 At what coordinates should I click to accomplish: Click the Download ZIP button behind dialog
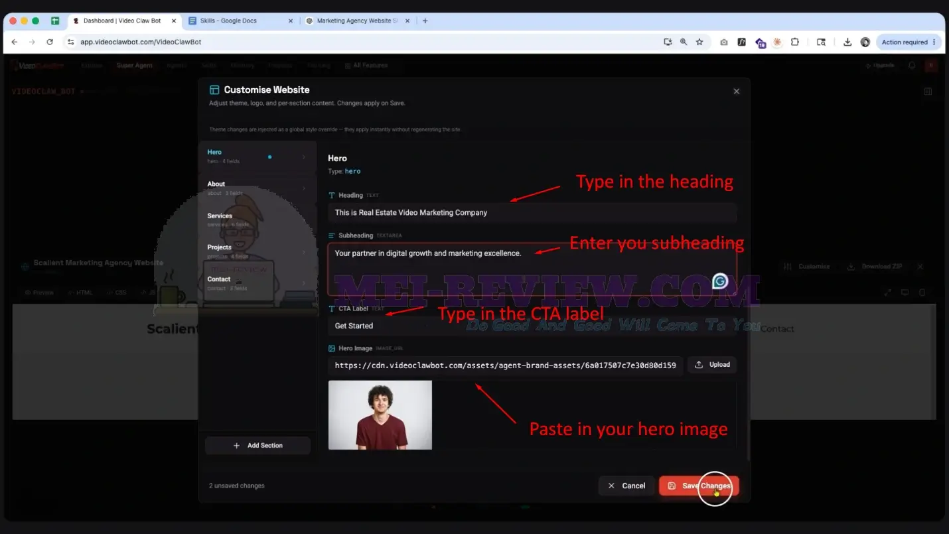(875, 267)
